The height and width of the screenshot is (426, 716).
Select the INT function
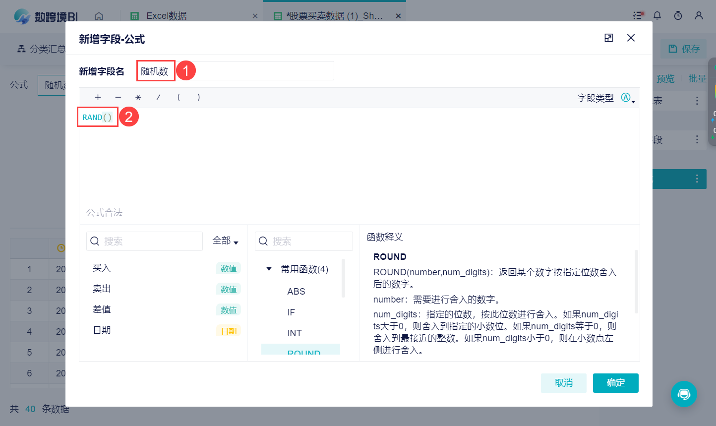click(x=295, y=333)
